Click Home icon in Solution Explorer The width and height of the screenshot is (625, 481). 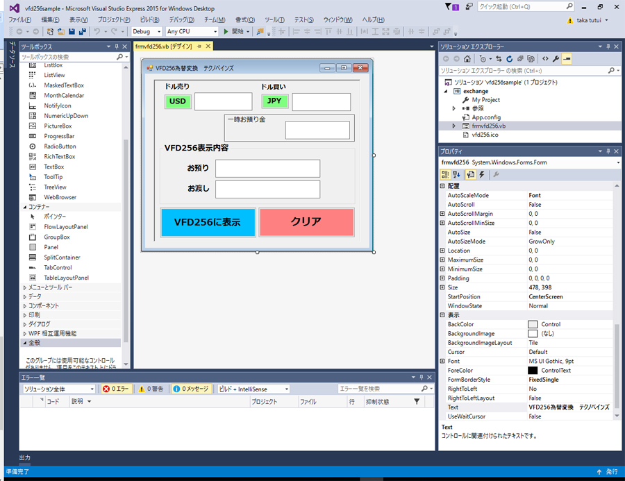pos(467,59)
